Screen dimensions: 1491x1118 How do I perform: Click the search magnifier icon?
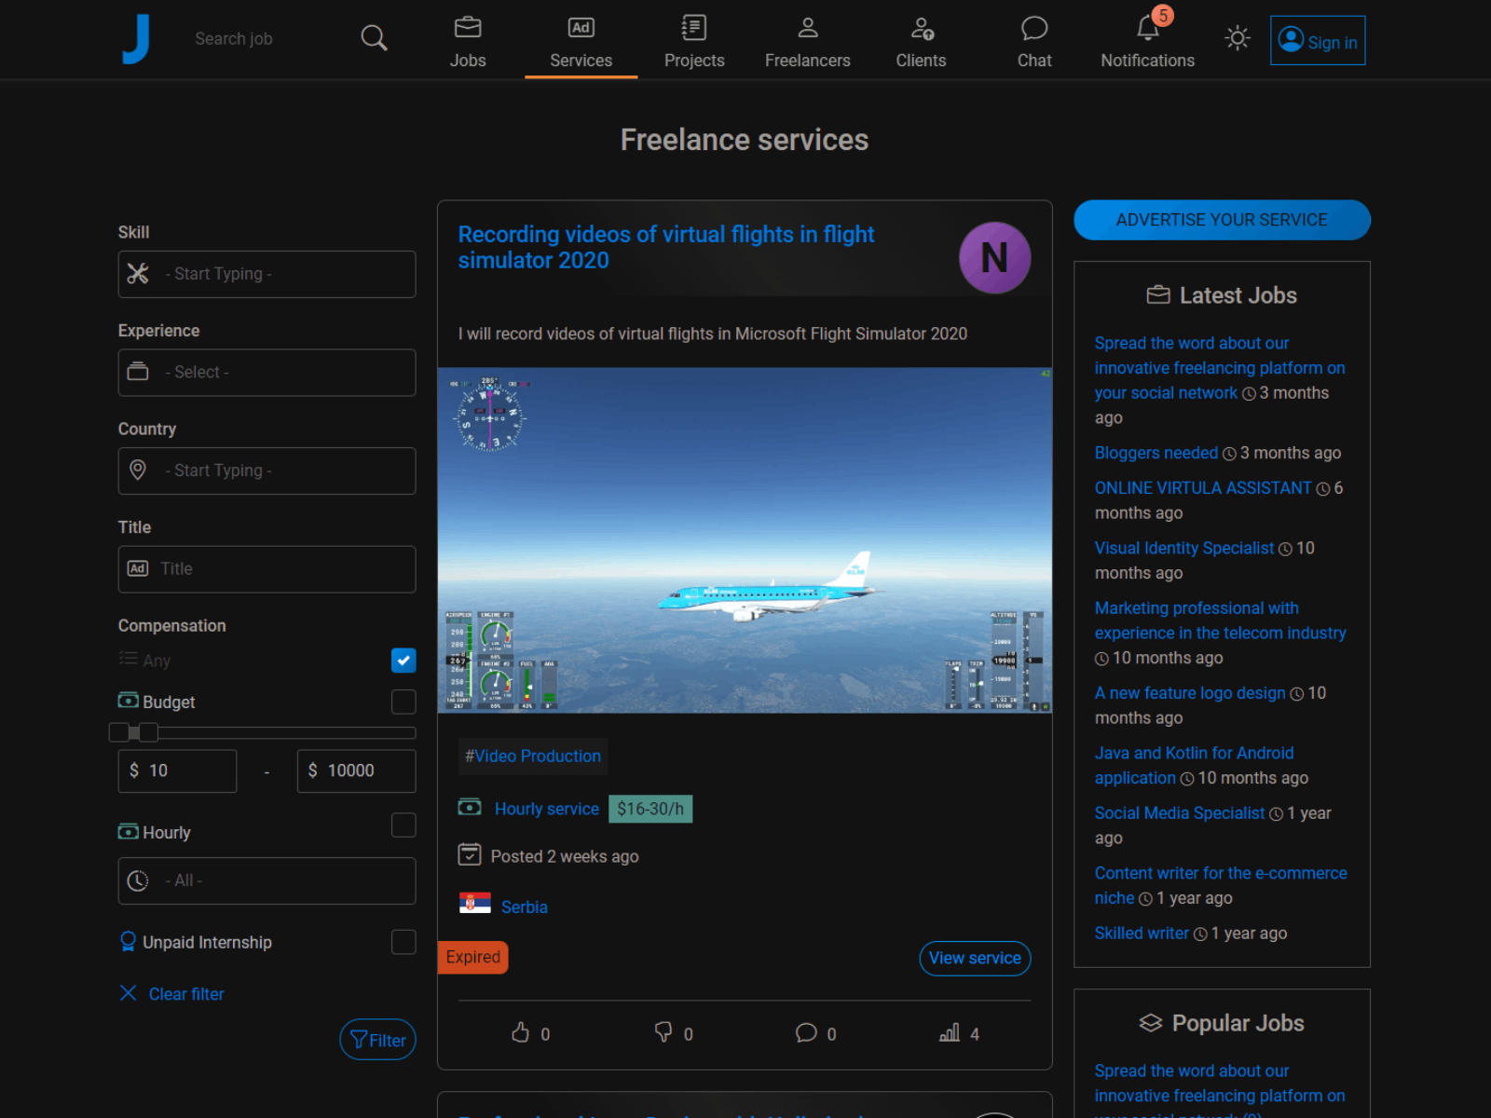tap(374, 38)
